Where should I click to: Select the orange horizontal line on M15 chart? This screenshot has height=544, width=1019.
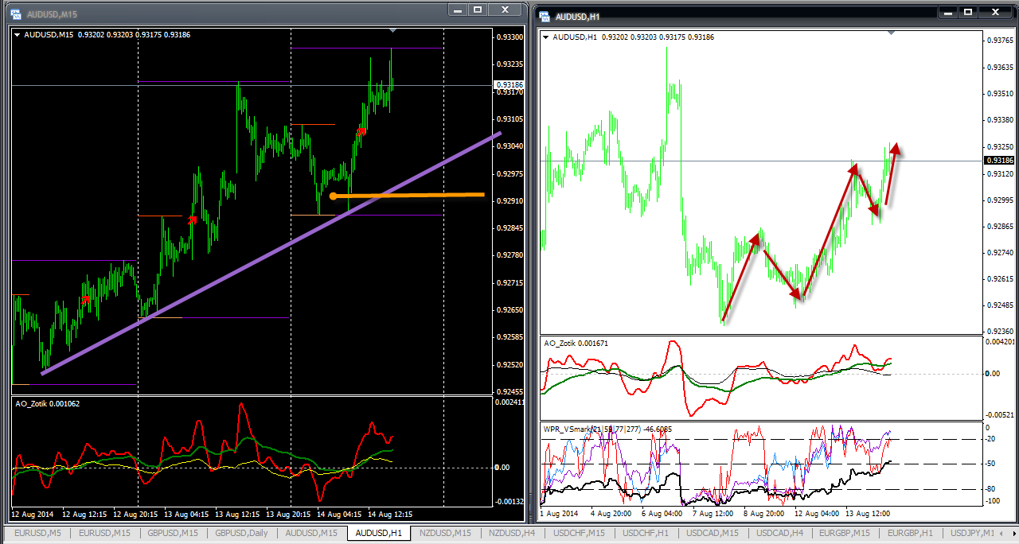414,195
